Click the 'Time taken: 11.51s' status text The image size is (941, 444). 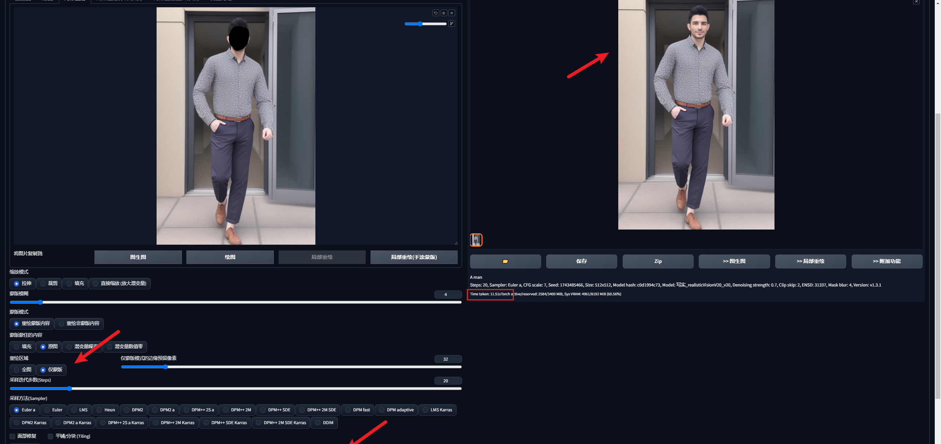pyautogui.click(x=485, y=294)
